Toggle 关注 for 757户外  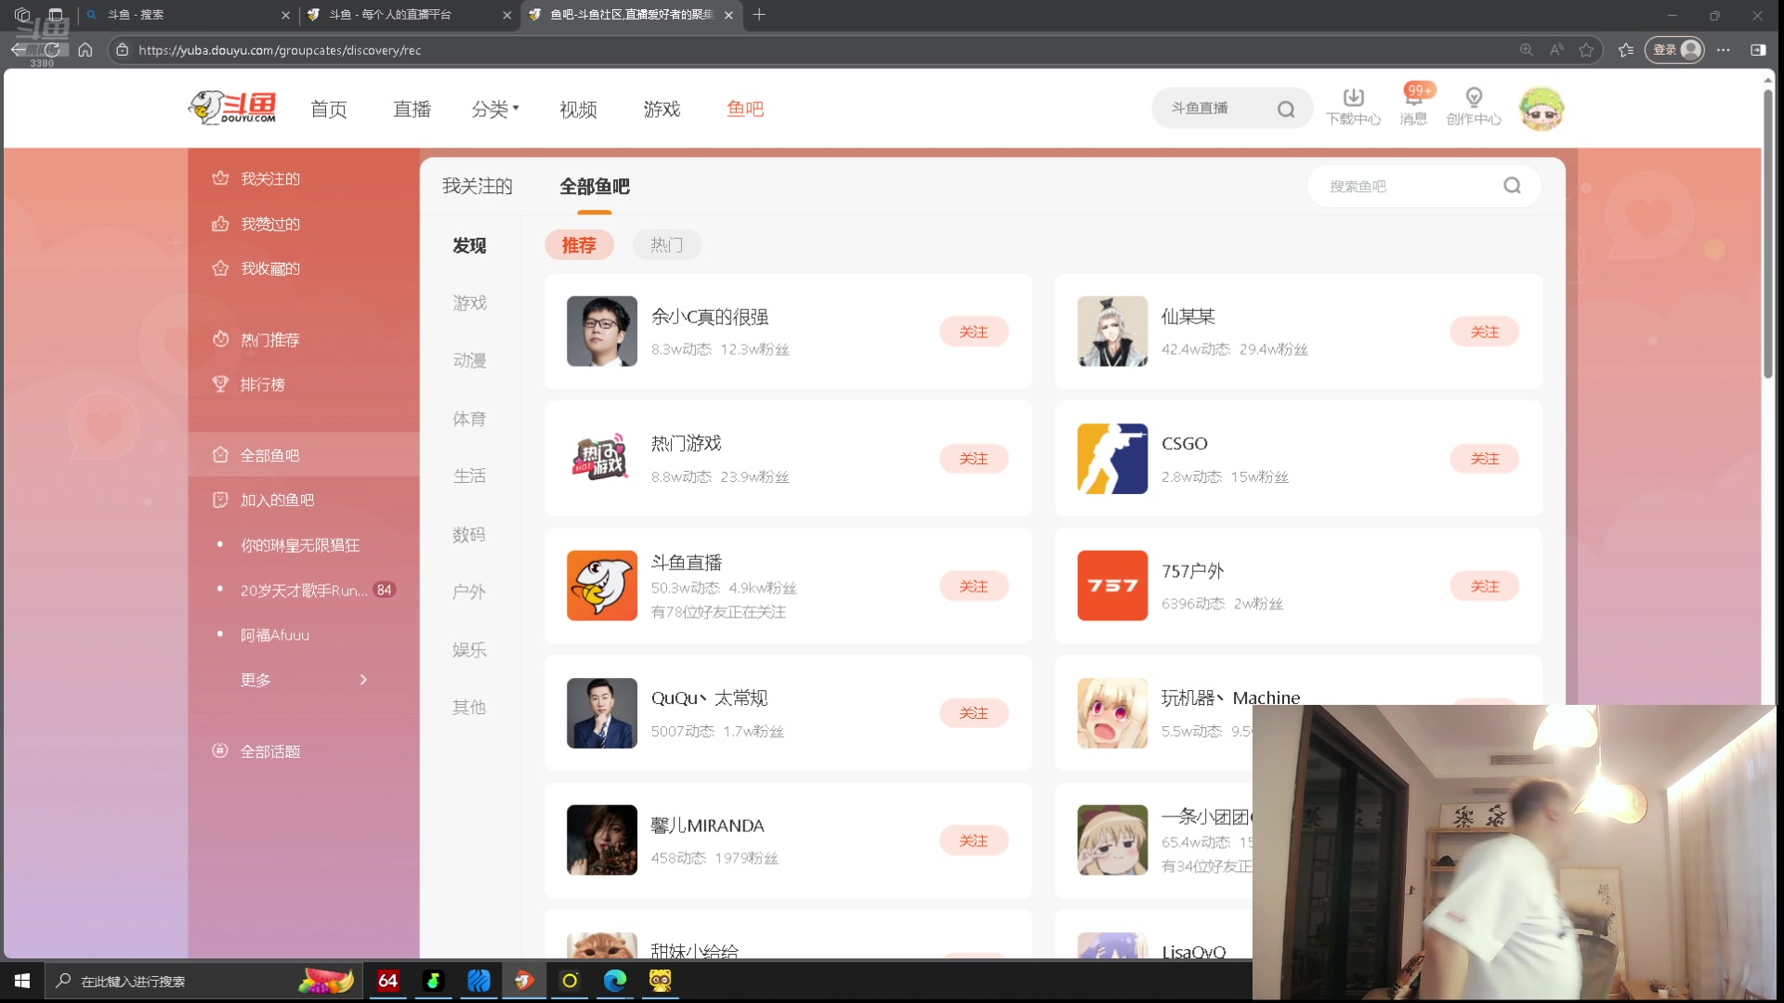tap(1484, 586)
